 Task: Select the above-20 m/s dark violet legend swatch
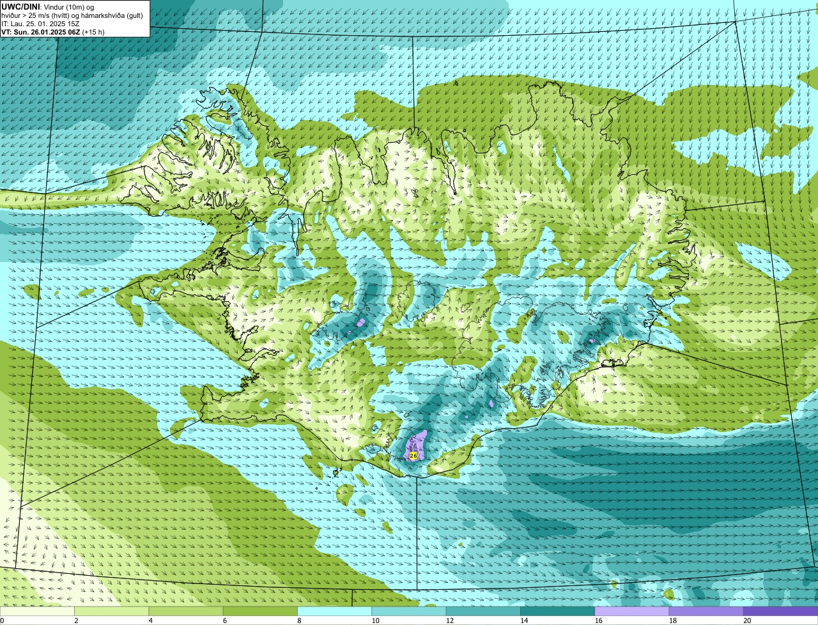click(780, 611)
